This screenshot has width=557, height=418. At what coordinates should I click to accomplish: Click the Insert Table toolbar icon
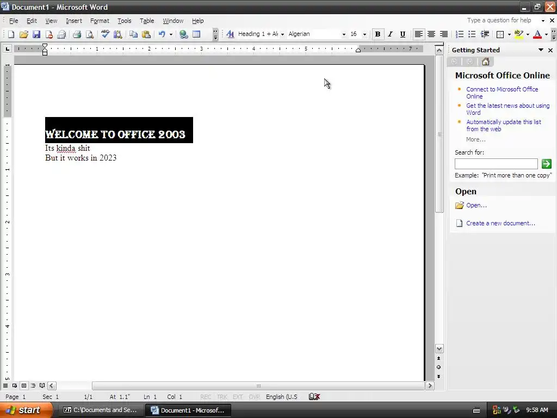tap(196, 34)
